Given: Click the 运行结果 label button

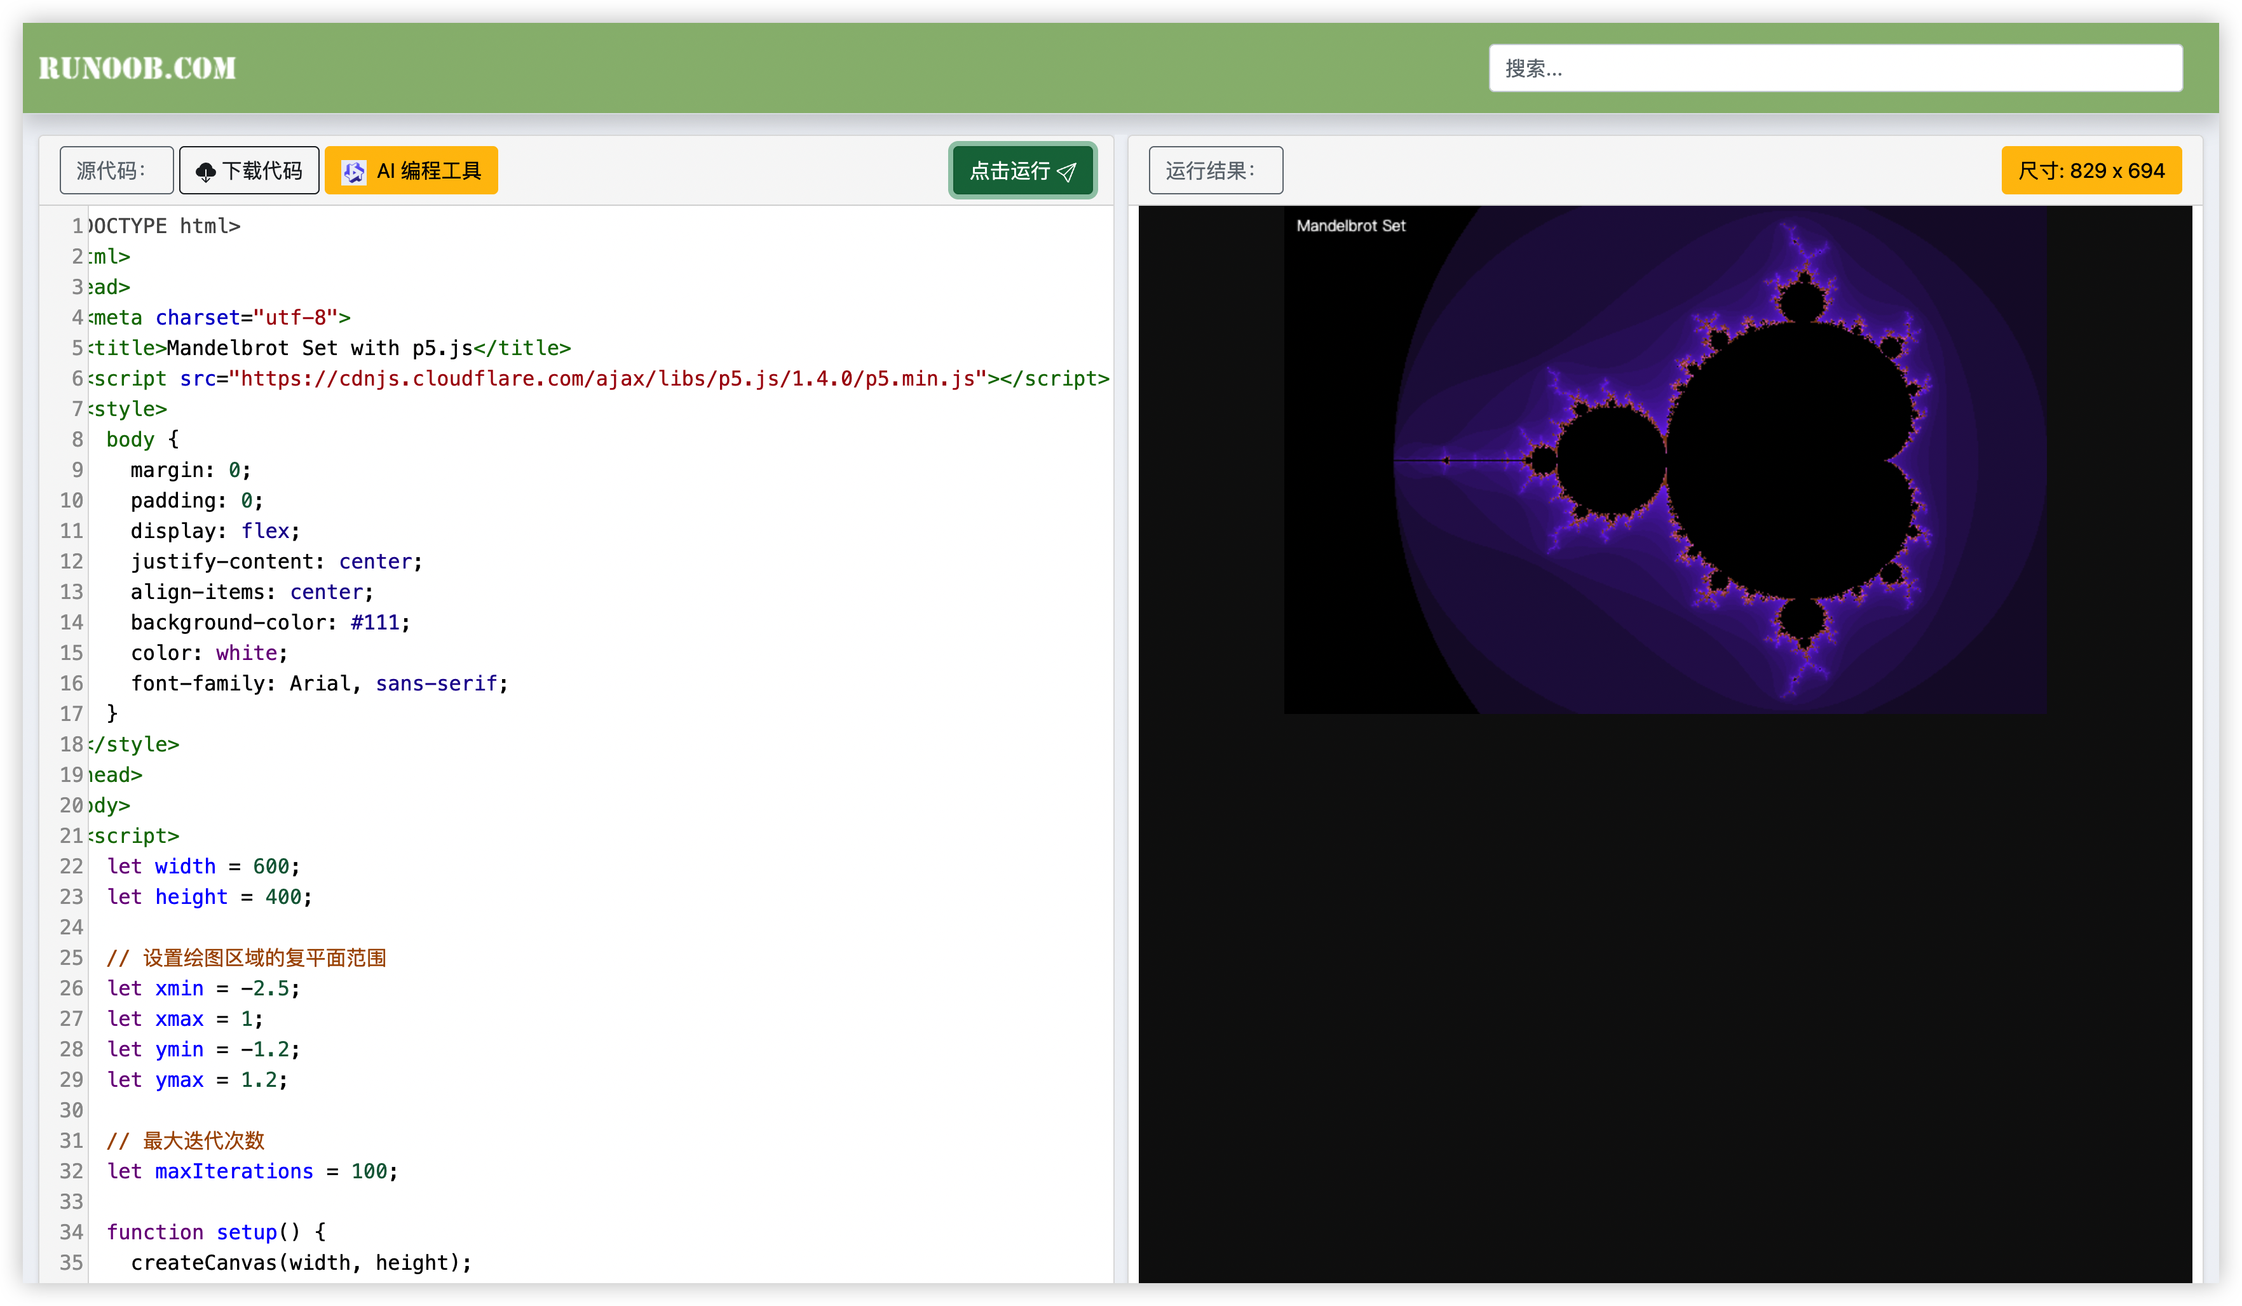Looking at the screenshot, I should (1214, 171).
